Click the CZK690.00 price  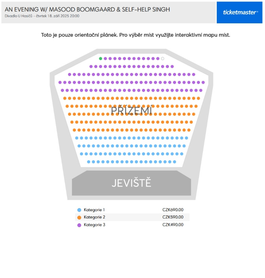pyautogui.click(x=173, y=210)
